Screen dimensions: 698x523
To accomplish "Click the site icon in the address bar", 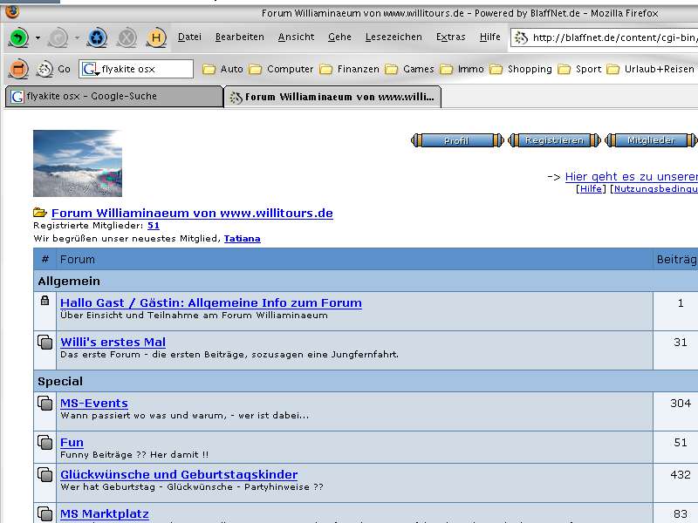I will click(521, 37).
